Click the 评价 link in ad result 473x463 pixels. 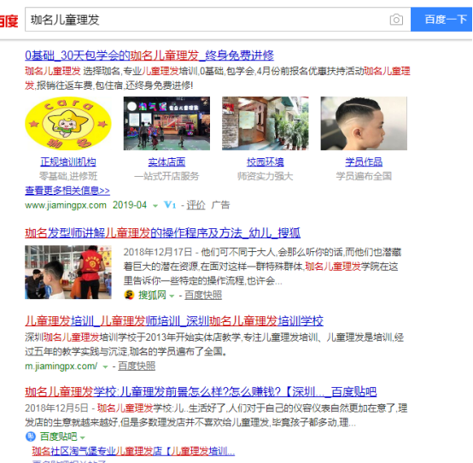coord(196,205)
